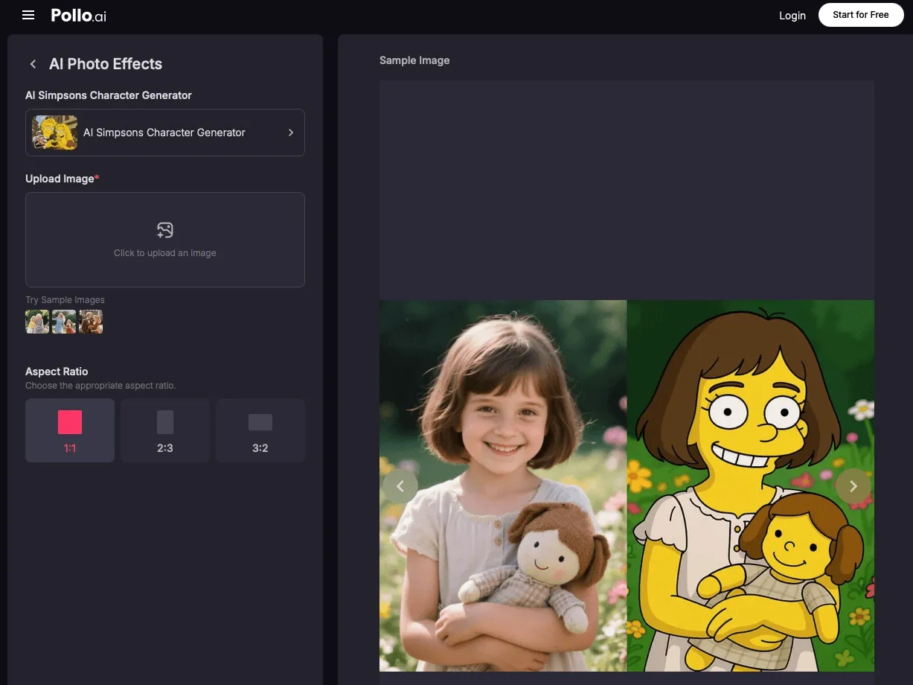The height and width of the screenshot is (685, 913).
Task: Expand the AI Simpsons Character Generator selector
Action: [165, 133]
